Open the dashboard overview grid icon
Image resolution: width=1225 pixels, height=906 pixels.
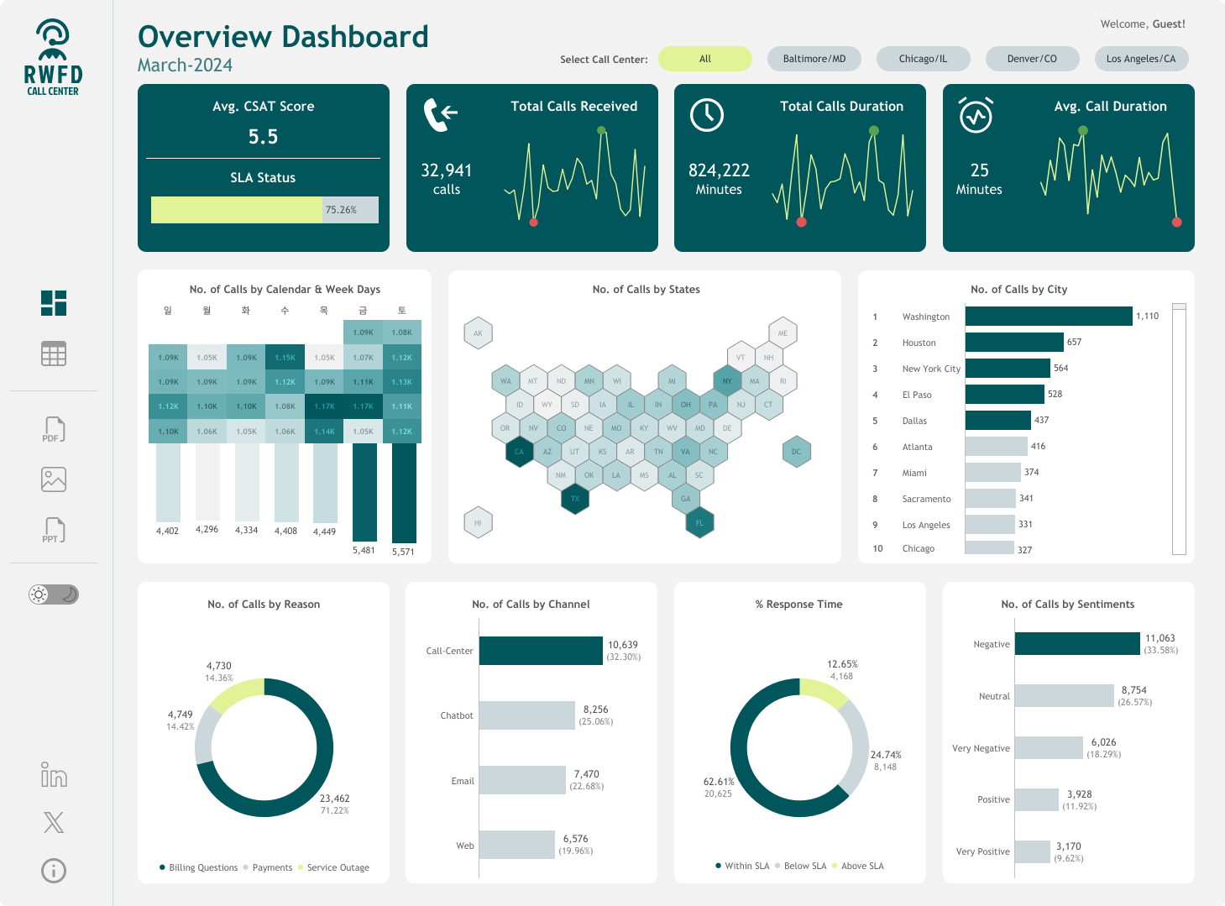click(54, 303)
